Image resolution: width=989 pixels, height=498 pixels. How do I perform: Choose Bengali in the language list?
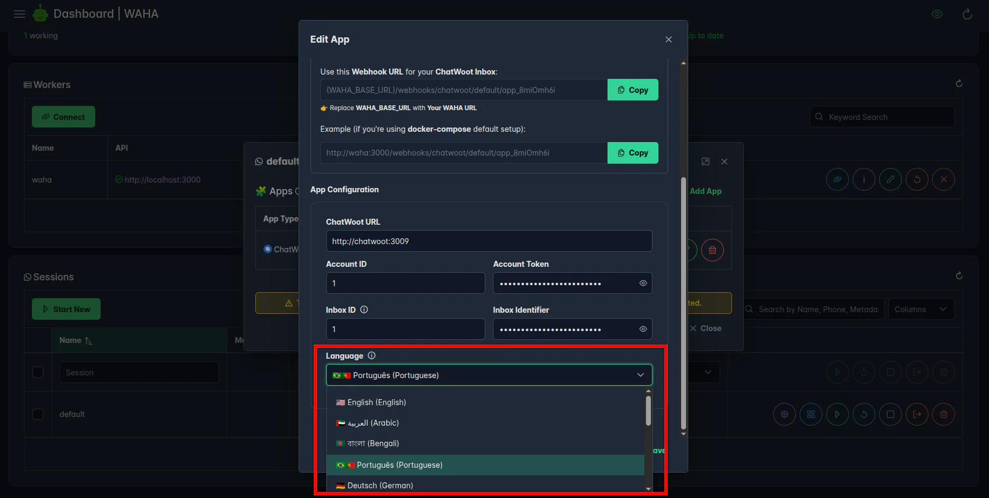coord(485,443)
